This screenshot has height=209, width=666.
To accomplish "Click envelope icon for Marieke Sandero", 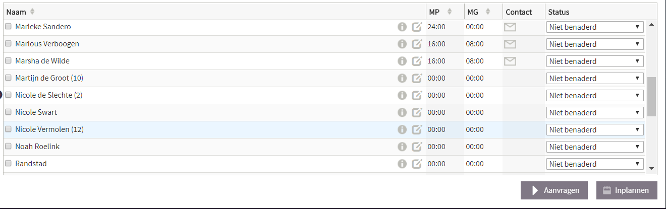I will [x=510, y=27].
